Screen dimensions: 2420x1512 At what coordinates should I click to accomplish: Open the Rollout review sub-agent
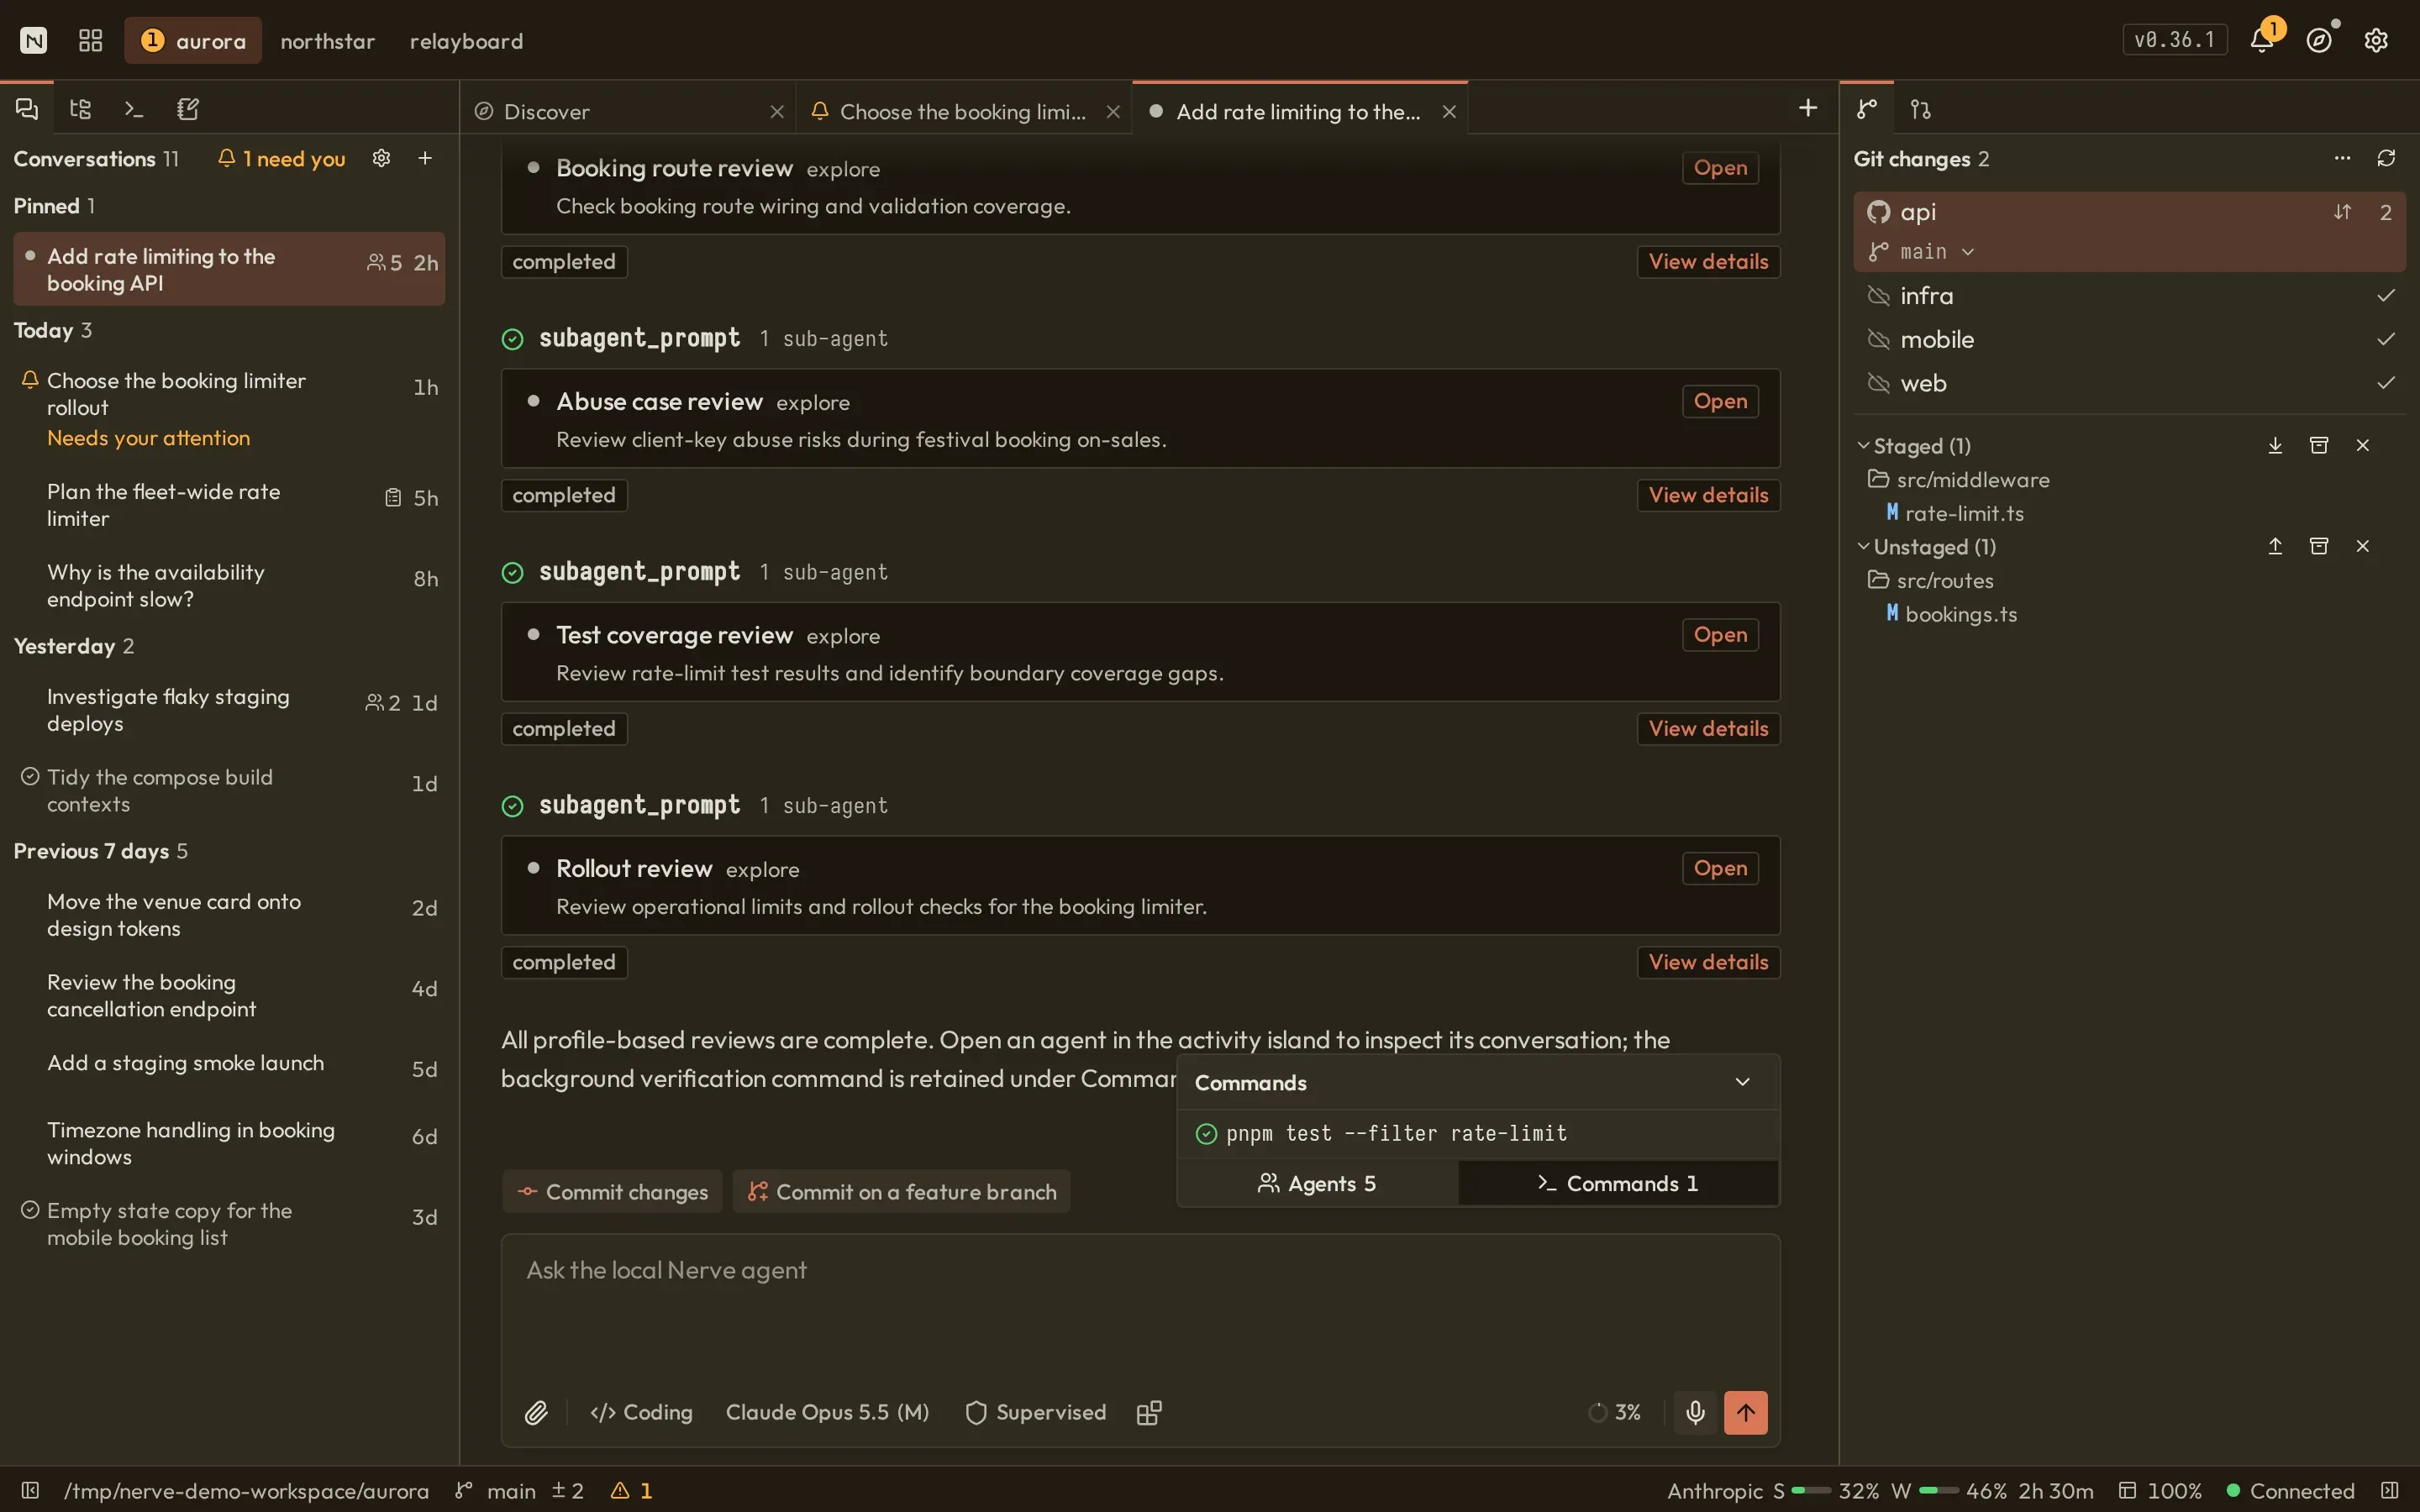(x=1720, y=868)
